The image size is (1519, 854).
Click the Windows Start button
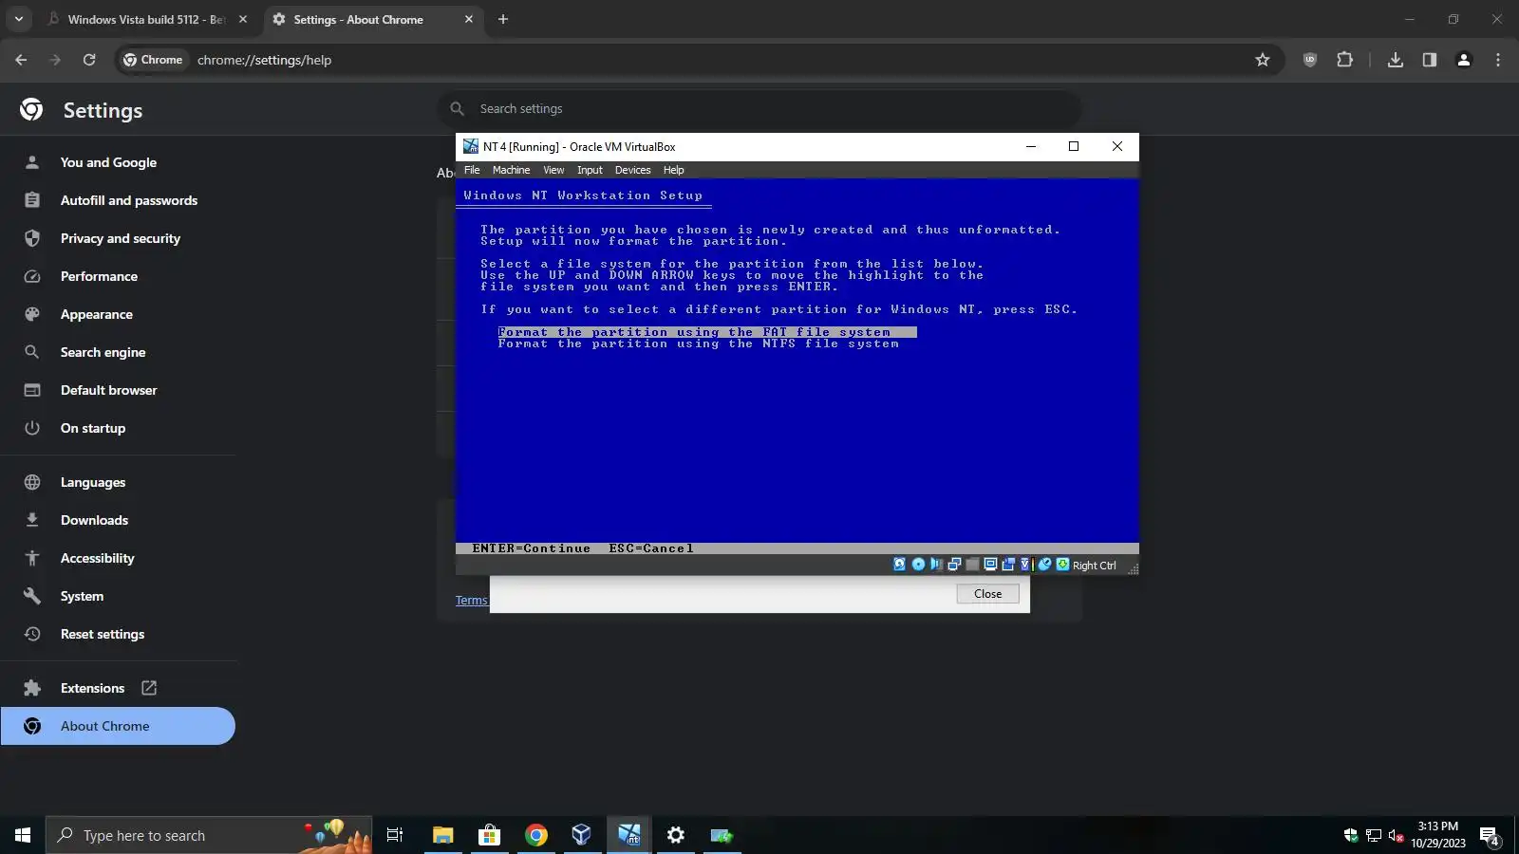click(23, 835)
